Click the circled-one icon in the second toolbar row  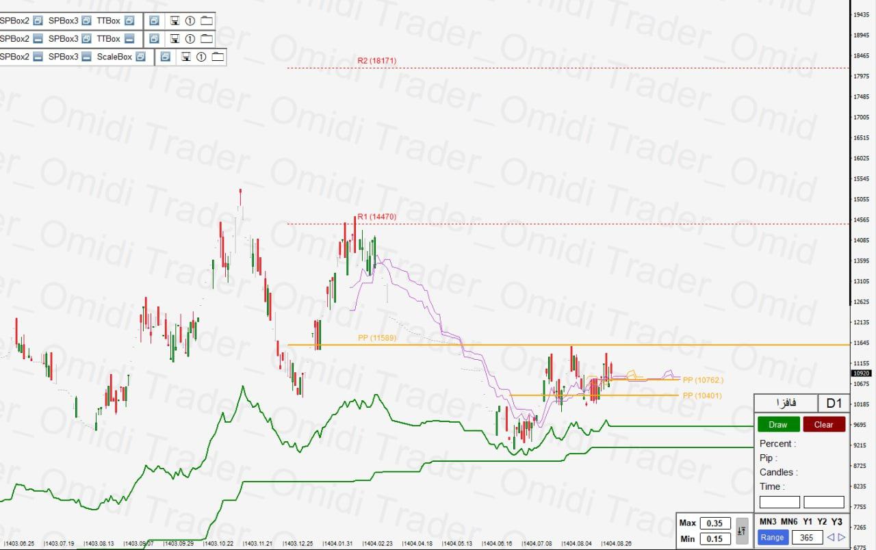tap(190, 39)
